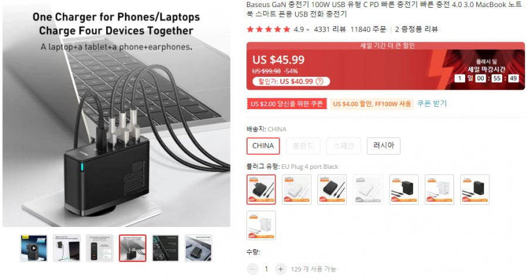
Task: Choose the 스페인 shipping option
Action: (343, 145)
